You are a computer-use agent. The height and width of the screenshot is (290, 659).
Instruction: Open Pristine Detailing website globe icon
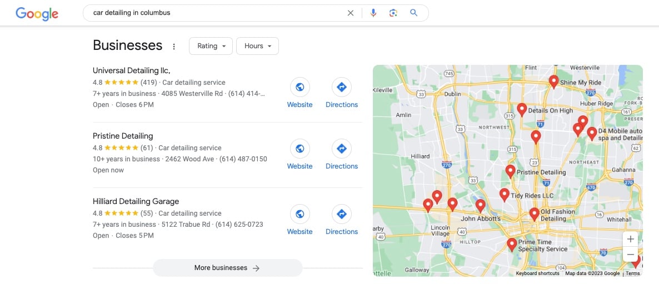tap(300, 149)
